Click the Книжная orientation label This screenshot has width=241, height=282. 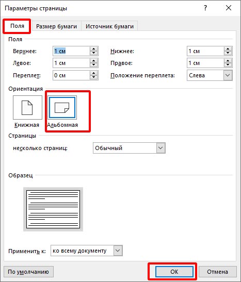coord(27,125)
